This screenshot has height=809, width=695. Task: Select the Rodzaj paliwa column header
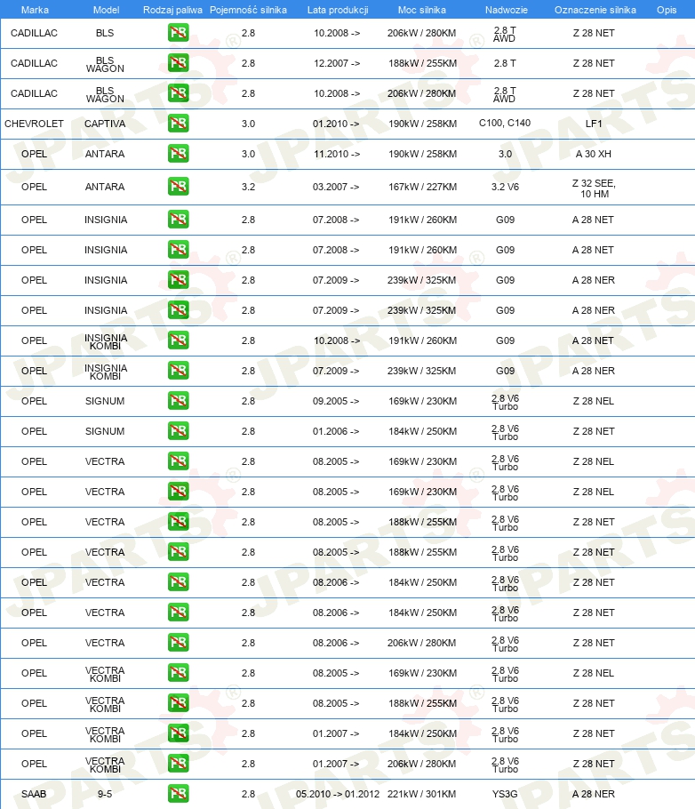point(172,10)
